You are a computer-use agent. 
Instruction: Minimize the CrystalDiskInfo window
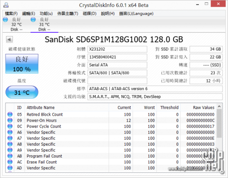pos(197,5)
